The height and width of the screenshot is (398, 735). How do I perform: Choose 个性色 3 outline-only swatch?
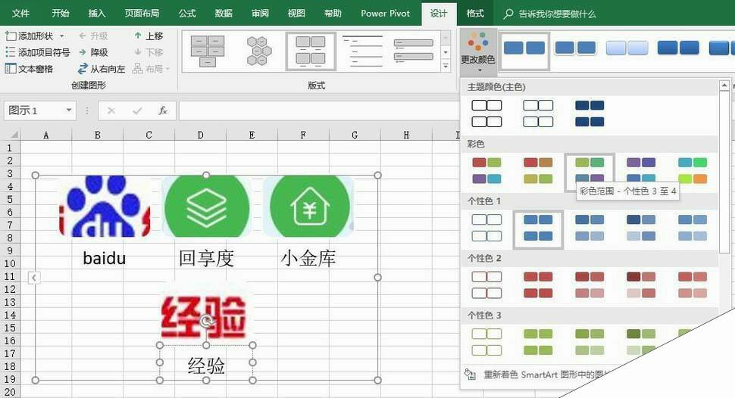click(x=486, y=342)
